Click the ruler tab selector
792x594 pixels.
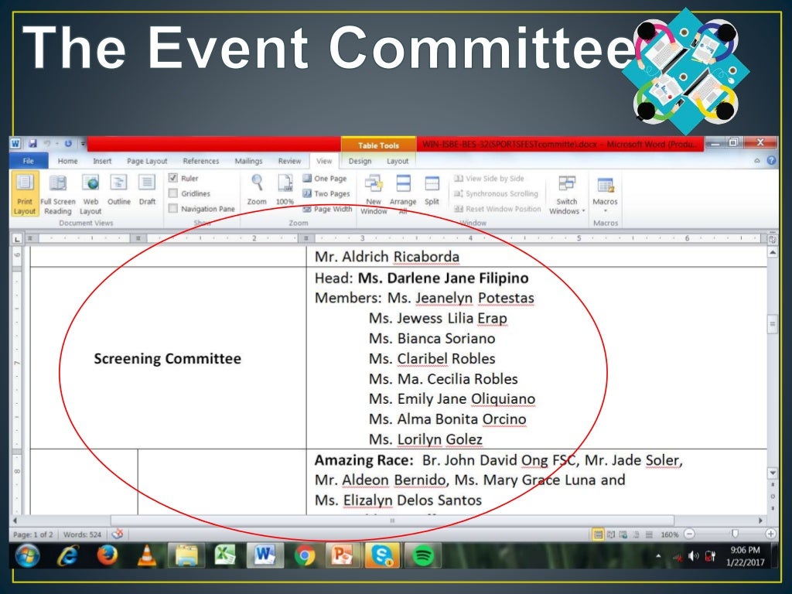[17, 238]
